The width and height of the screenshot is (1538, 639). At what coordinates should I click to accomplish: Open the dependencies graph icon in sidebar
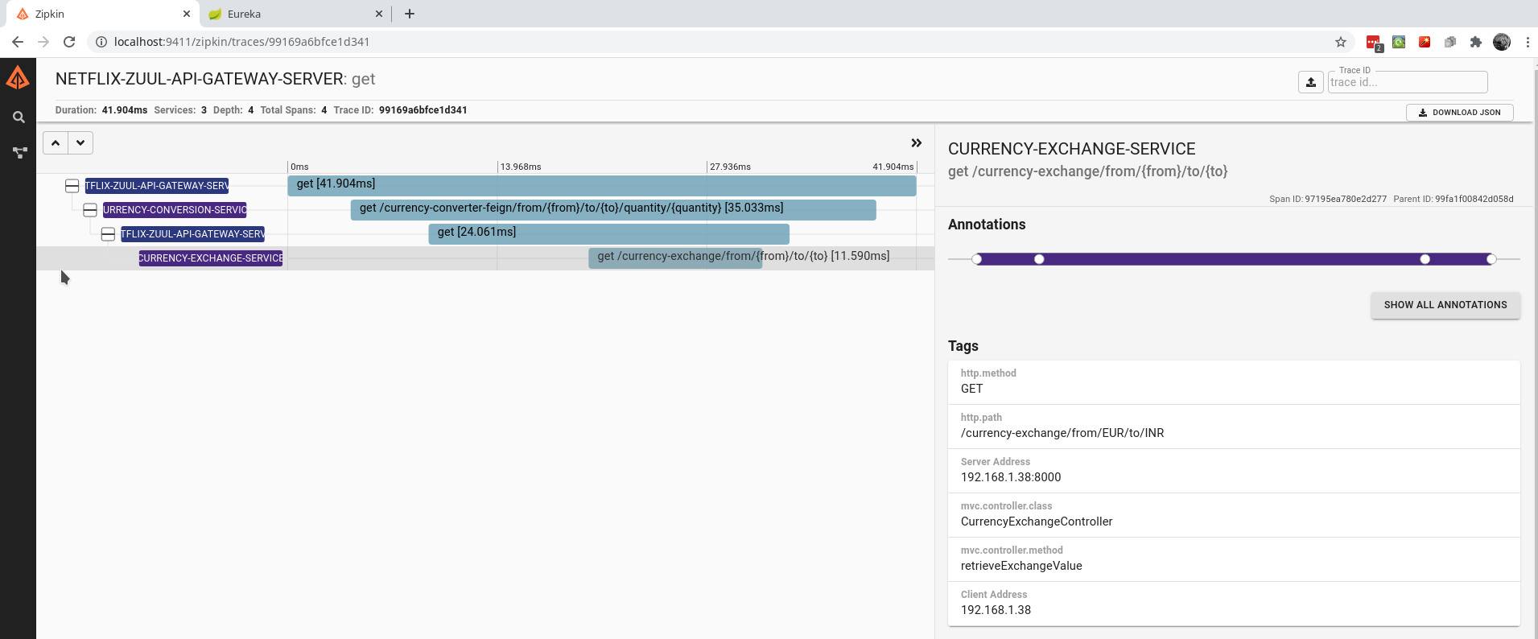pos(19,152)
